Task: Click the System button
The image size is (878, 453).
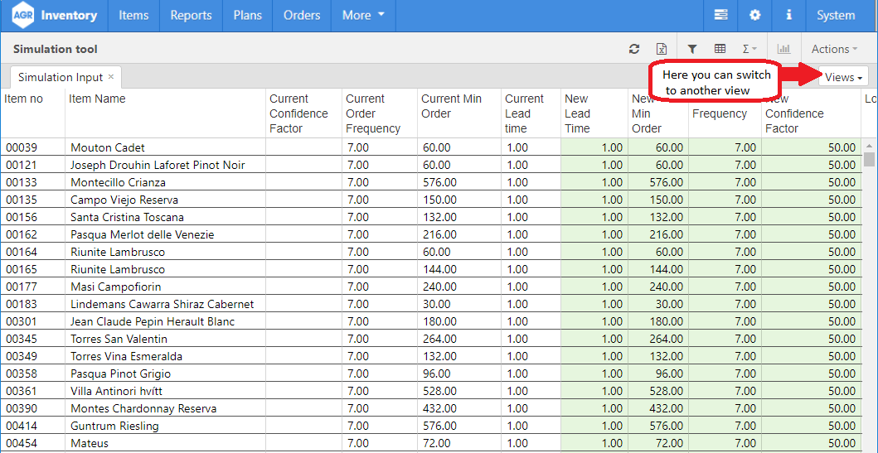Action: click(x=835, y=15)
